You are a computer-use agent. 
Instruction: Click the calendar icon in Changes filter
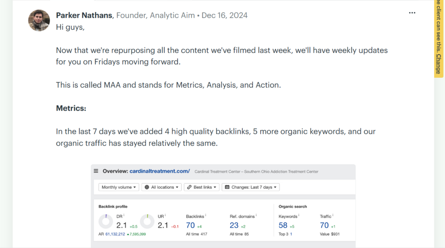coord(227,187)
